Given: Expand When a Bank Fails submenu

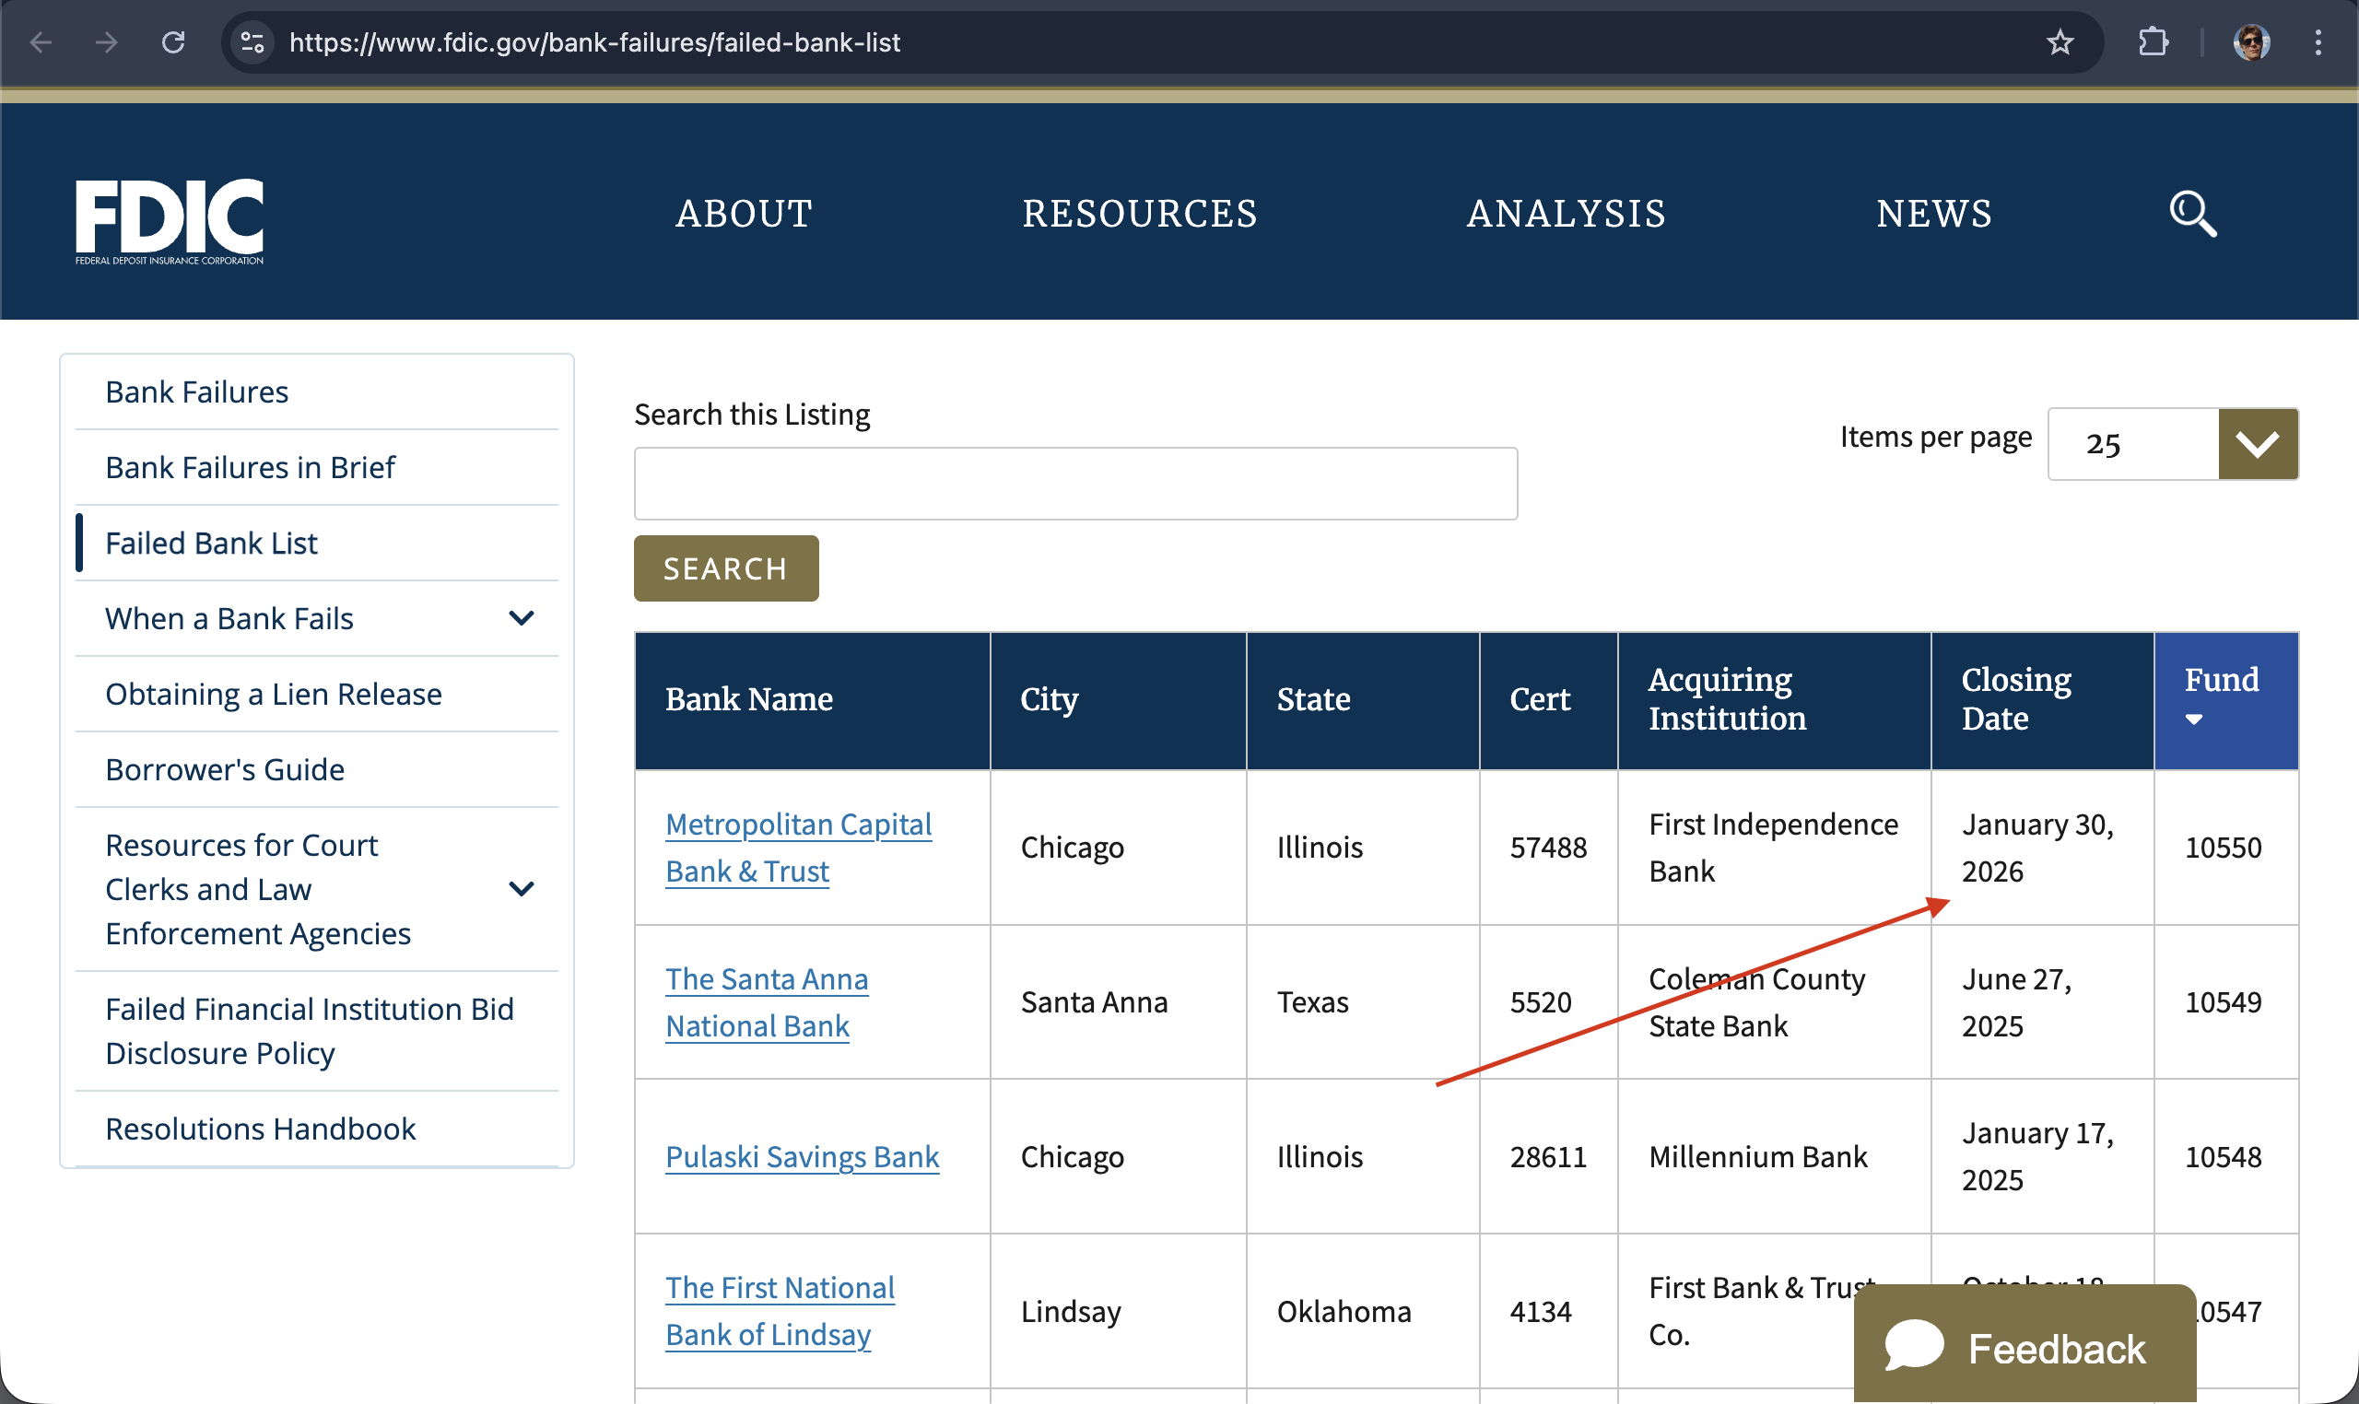Looking at the screenshot, I should click(x=522, y=618).
